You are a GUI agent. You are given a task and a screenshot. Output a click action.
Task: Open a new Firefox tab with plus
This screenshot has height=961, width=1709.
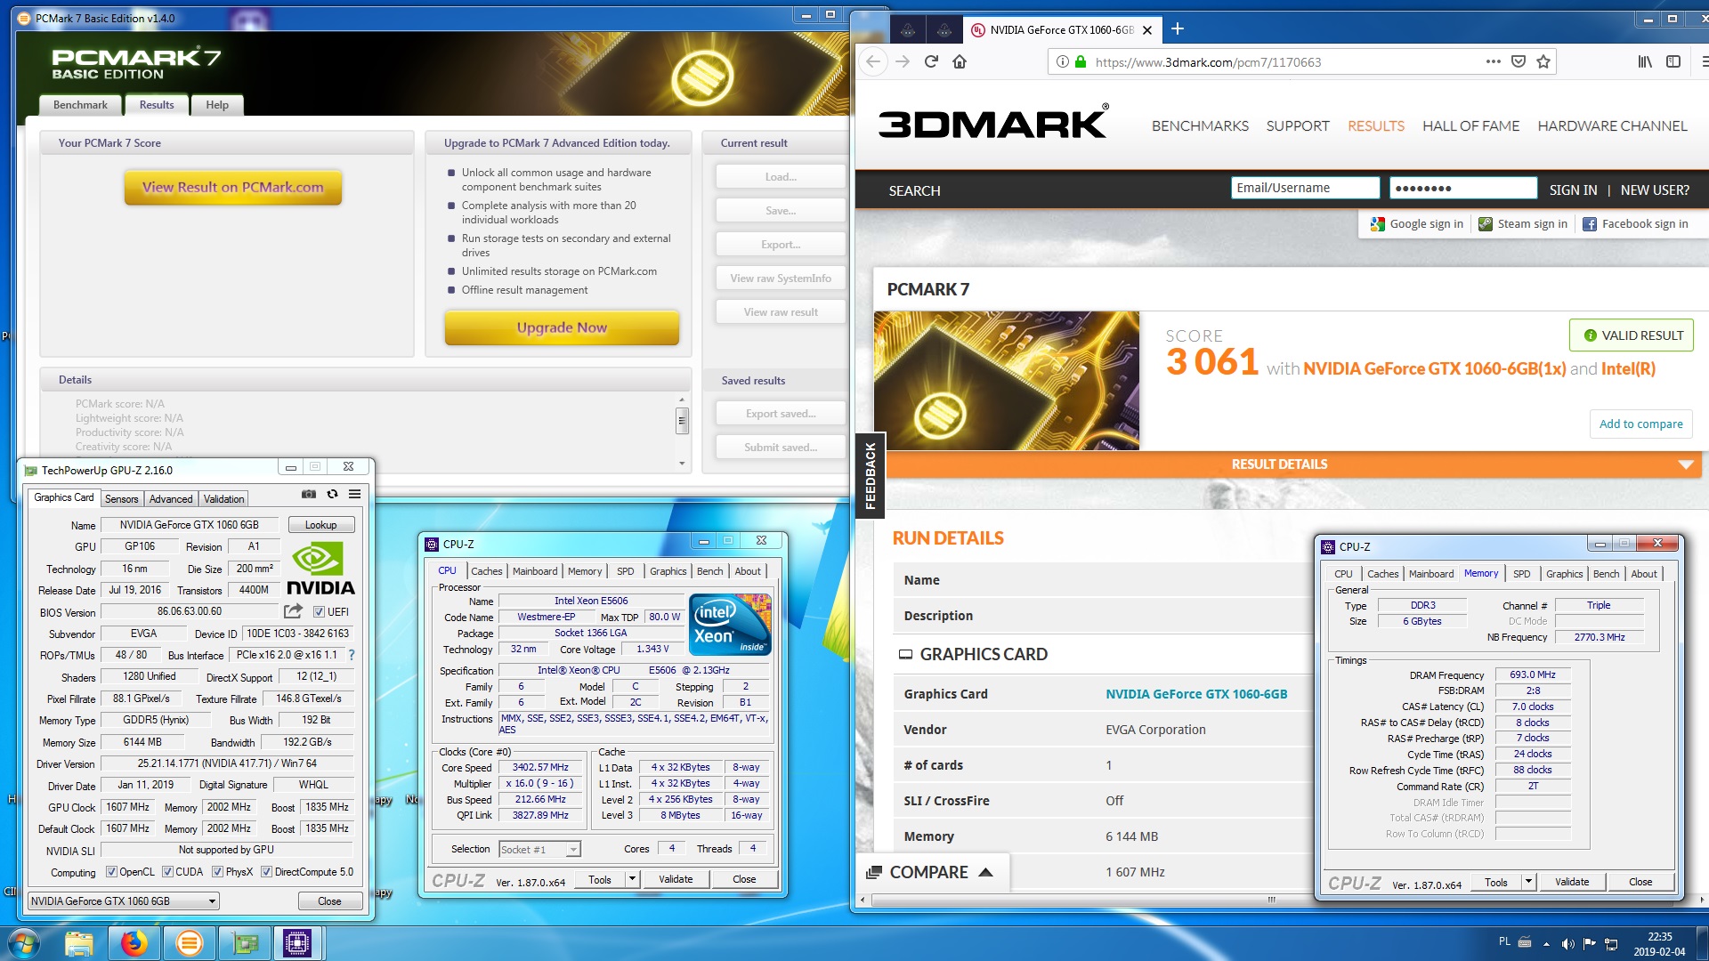[x=1178, y=29]
